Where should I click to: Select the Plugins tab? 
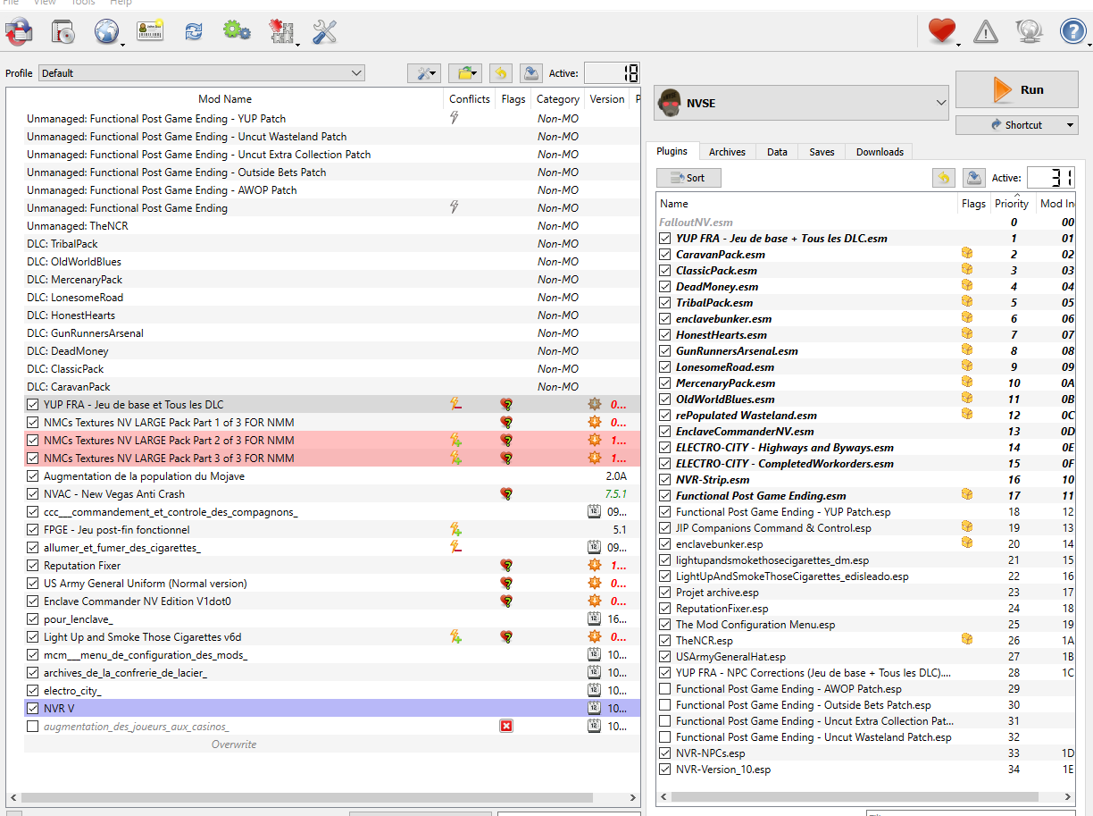(x=672, y=151)
